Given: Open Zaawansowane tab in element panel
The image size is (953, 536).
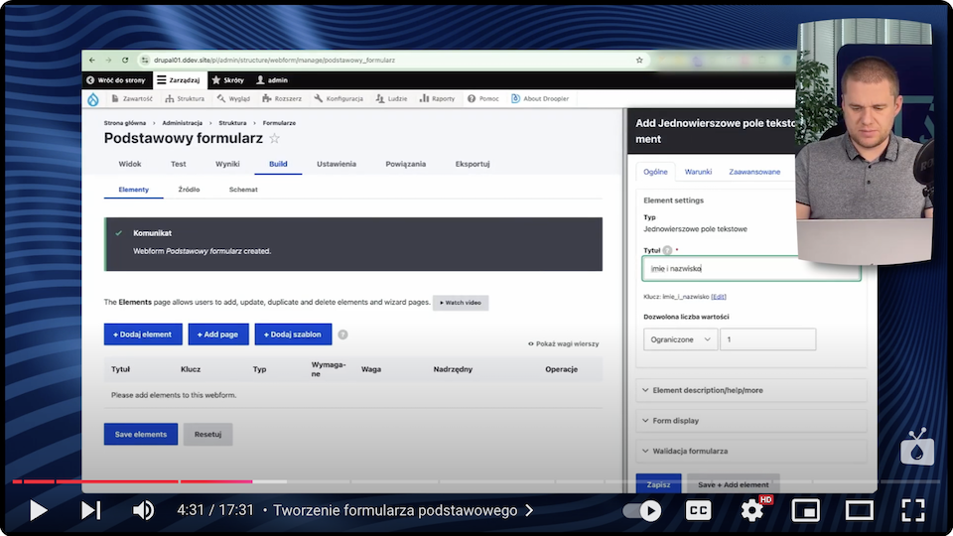Looking at the screenshot, I should [754, 172].
